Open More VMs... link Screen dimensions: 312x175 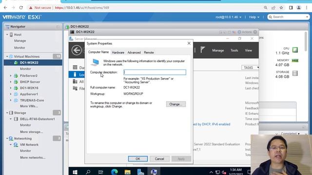point(29,106)
